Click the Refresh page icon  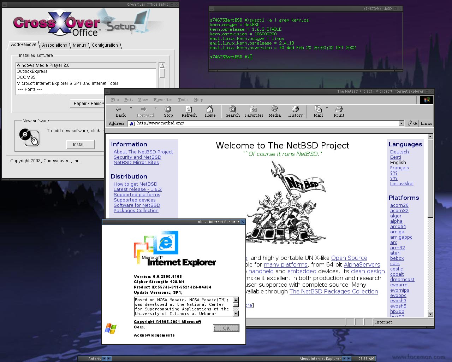[189, 109]
